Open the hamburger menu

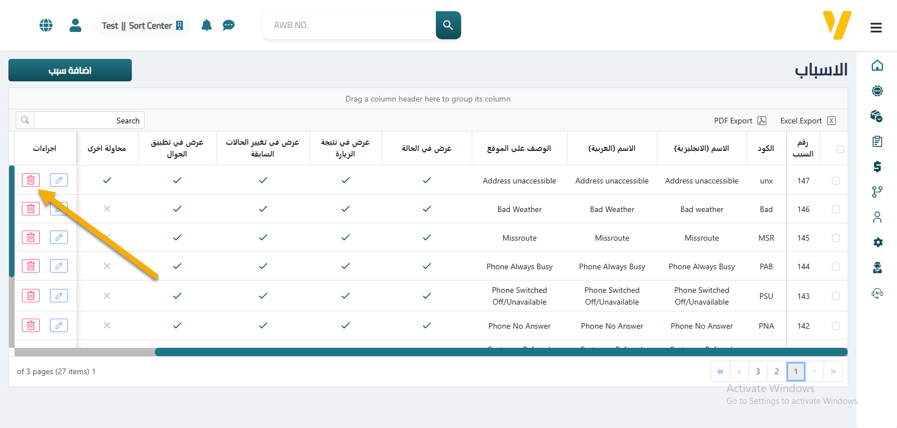click(876, 27)
